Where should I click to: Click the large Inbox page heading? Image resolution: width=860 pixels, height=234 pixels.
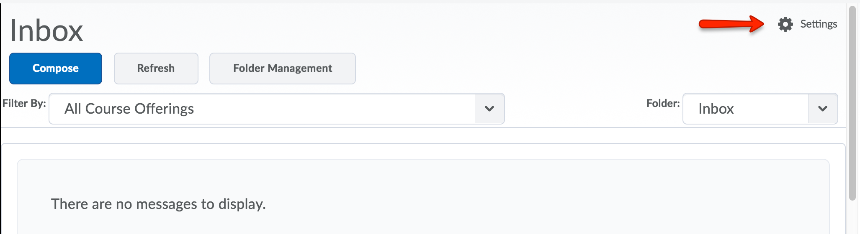coord(46,31)
